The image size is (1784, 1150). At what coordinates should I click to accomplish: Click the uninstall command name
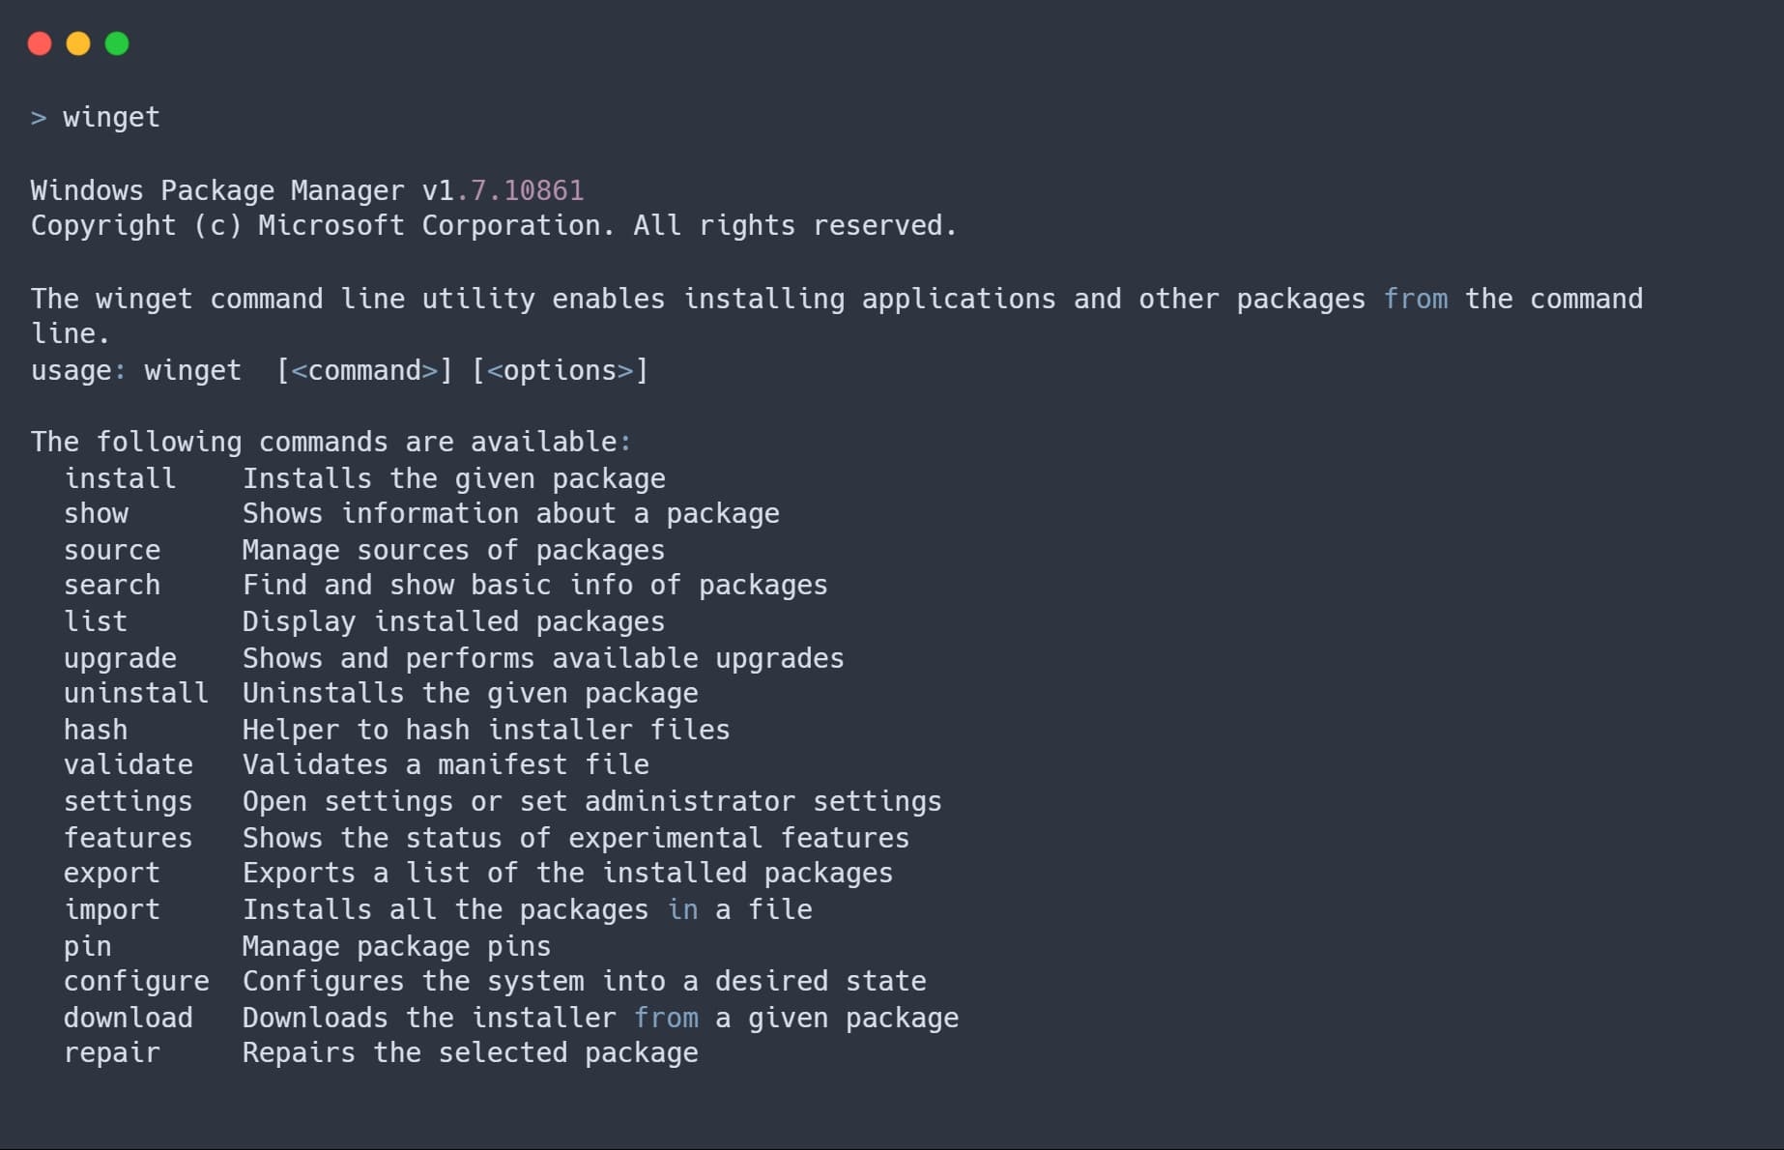coord(136,693)
